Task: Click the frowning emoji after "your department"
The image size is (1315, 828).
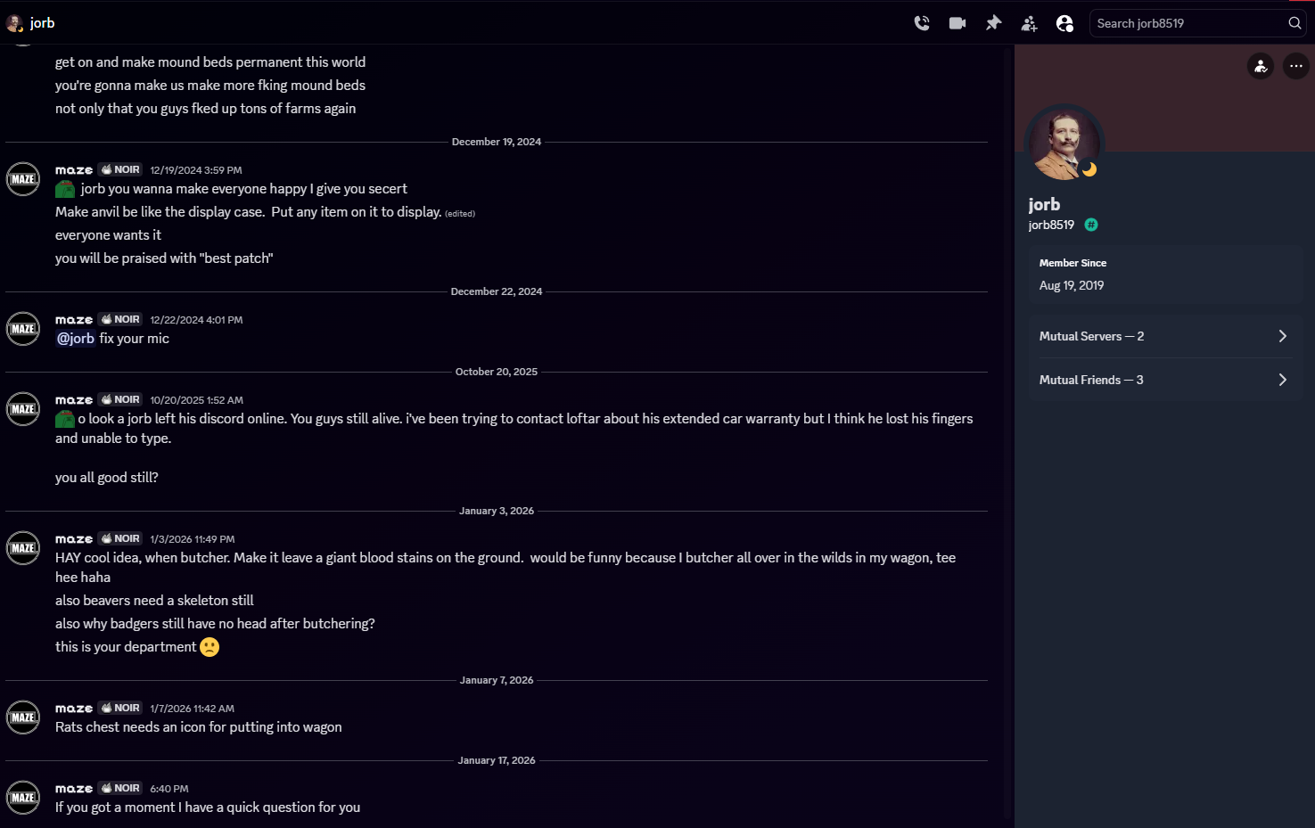Action: 210,647
